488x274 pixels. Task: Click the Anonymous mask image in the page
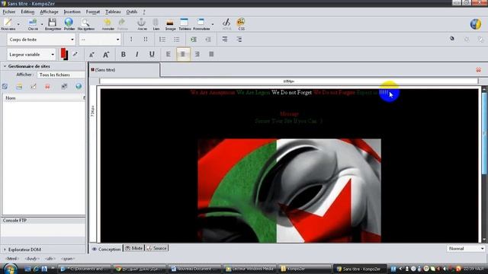coord(289,190)
